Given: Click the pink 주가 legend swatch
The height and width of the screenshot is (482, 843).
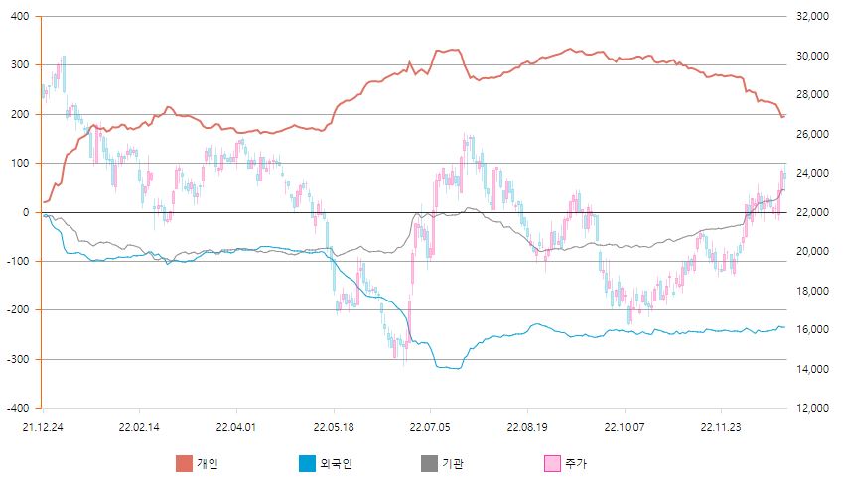Looking at the screenshot, I should click(x=552, y=463).
